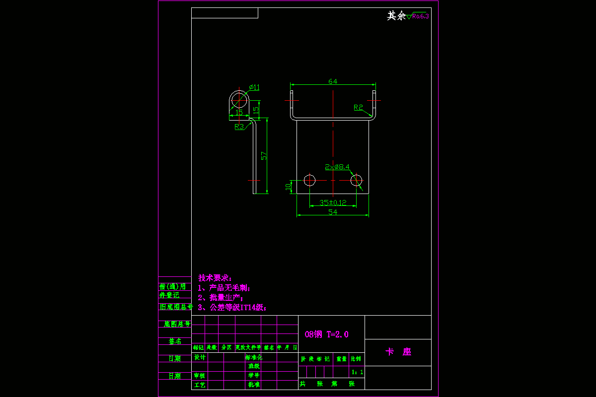This screenshot has height=397, width=596.
Task: Click the 'ø11' diameter dimension label
Action: 254,87
